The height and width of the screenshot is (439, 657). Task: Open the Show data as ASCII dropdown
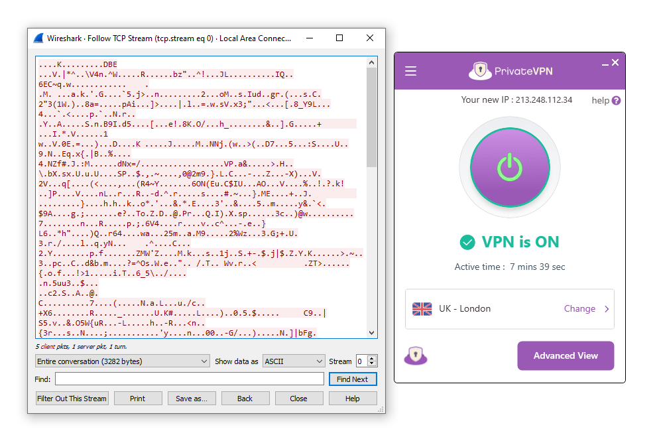pyautogui.click(x=294, y=361)
